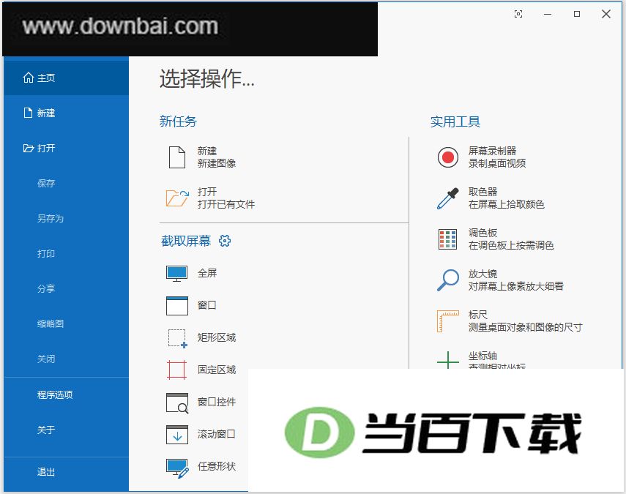Capture a Fixed Region (固定区域)

tap(201, 370)
